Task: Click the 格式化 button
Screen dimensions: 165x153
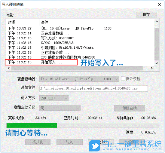Action: click(38, 142)
